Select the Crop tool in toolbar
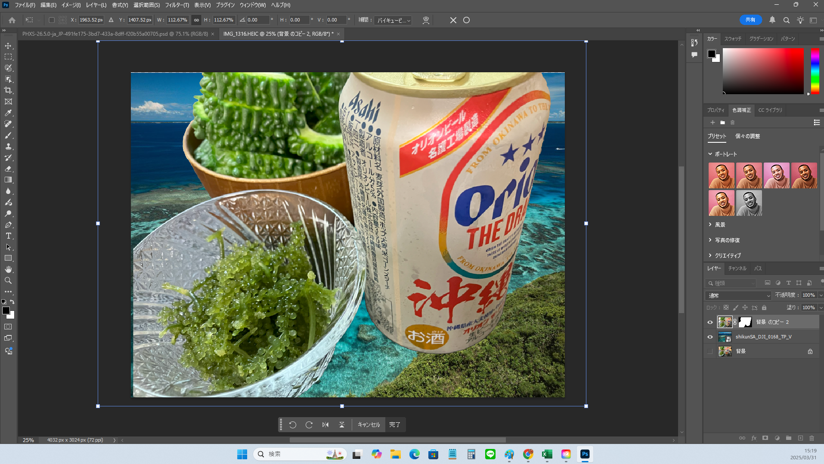 pos(8,90)
